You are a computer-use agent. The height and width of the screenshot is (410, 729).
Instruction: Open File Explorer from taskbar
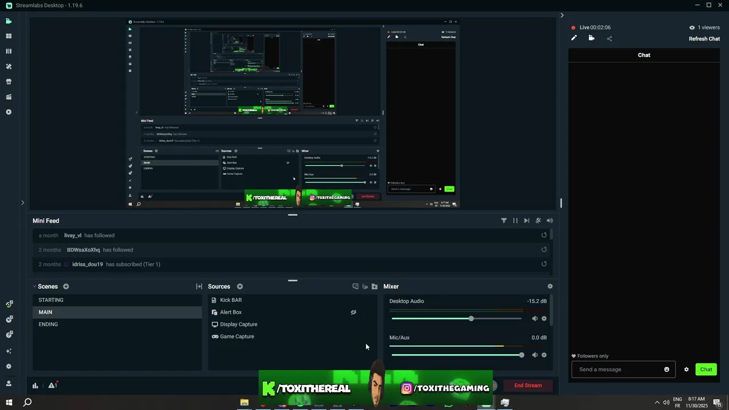244,403
